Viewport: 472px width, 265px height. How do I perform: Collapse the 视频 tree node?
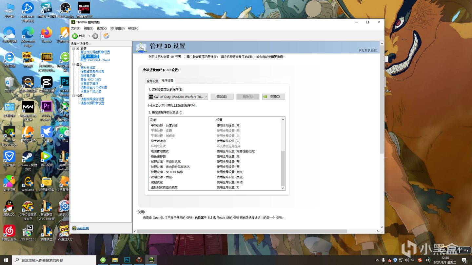(x=74, y=96)
